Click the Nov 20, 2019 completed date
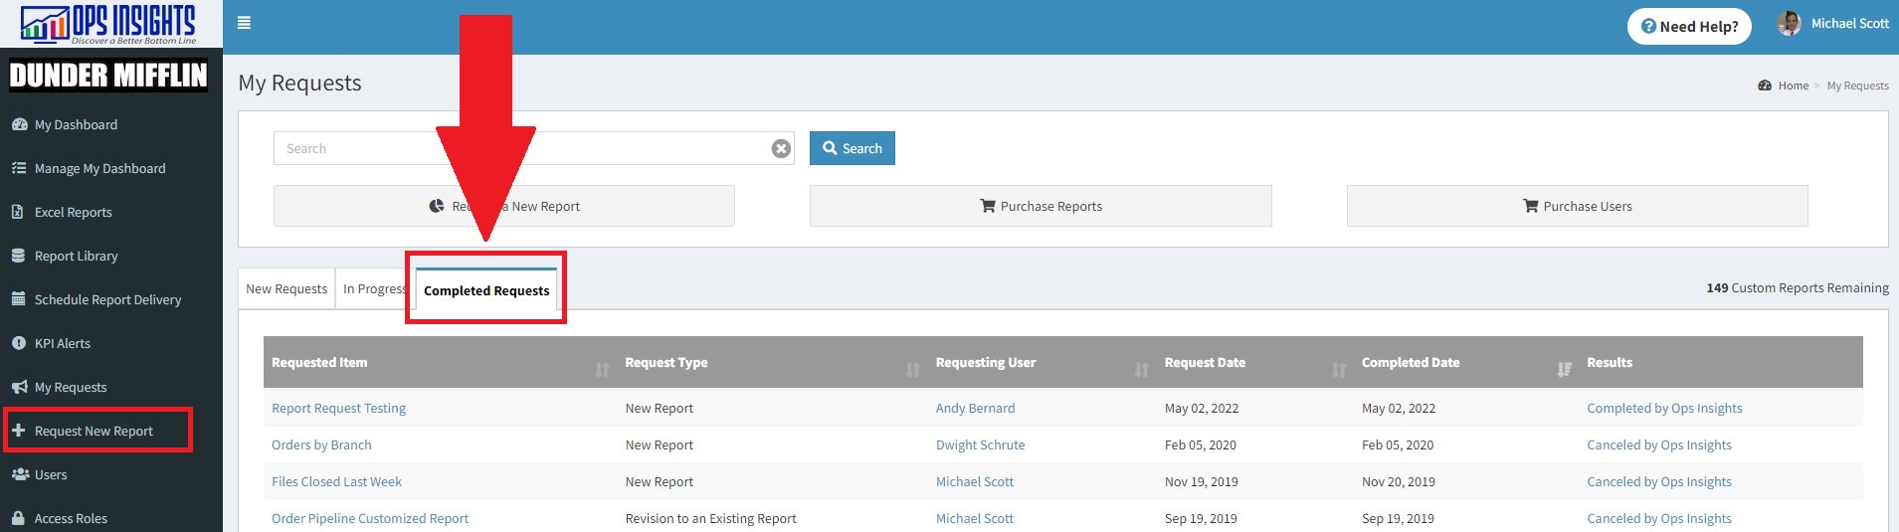Viewport: 1899px width, 532px height. coord(1398,481)
